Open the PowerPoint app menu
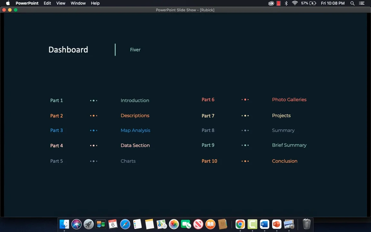This screenshot has height=232, width=371. point(27,3)
